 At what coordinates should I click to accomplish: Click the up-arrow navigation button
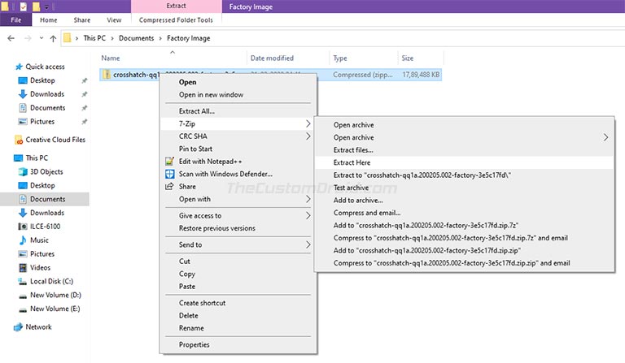(53, 38)
